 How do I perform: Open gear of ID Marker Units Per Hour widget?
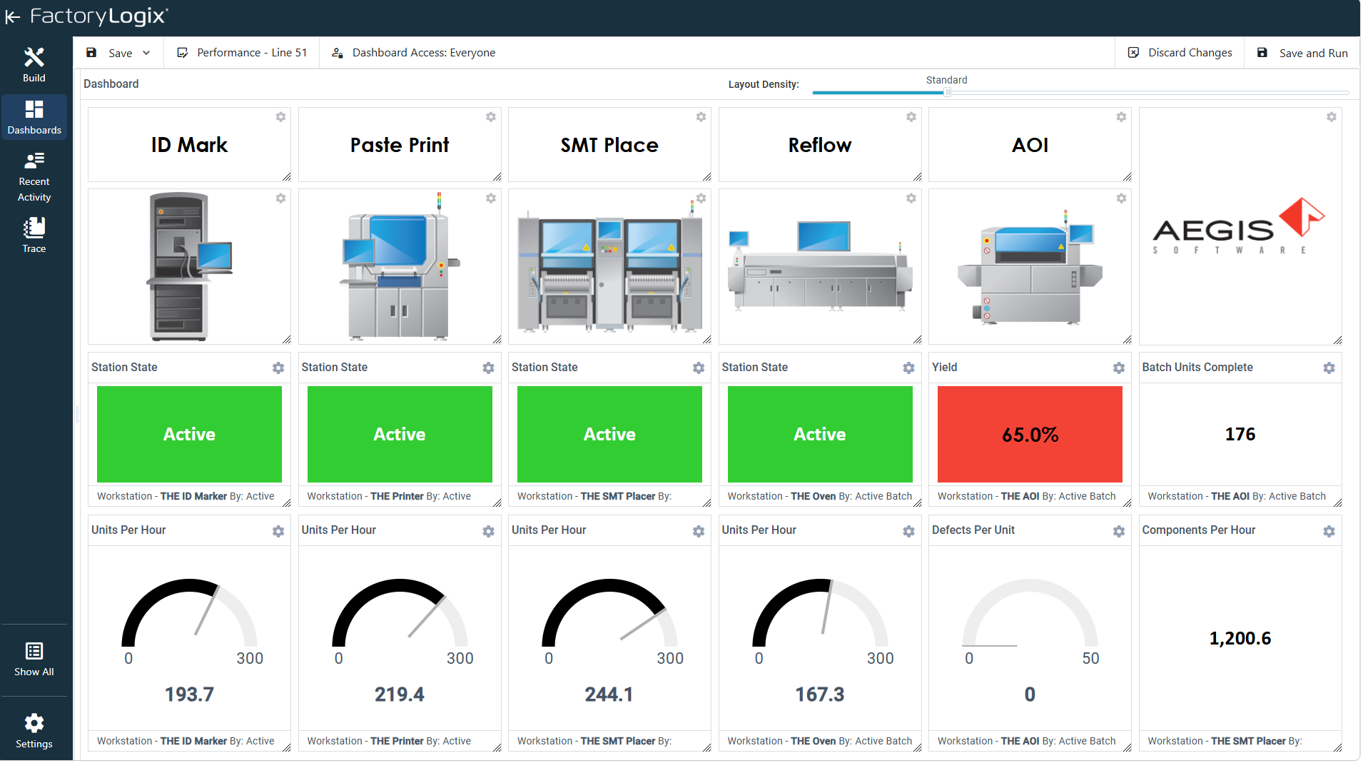278,532
